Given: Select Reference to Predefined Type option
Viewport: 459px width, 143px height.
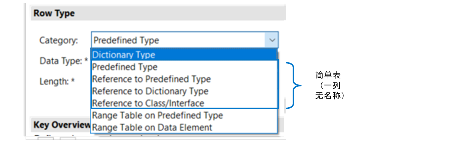Looking at the screenshot, I should 184,79.
